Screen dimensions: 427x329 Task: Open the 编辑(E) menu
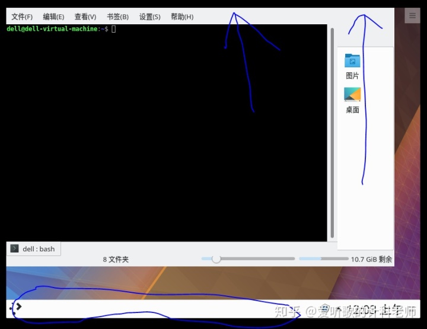pyautogui.click(x=53, y=17)
